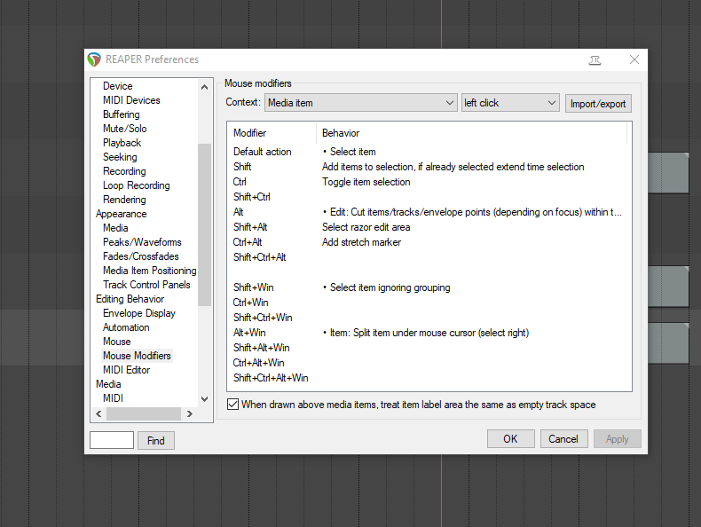This screenshot has width=701, height=527.
Task: Select the Ctrl+Alt+Win modifier row
Action: pyautogui.click(x=429, y=363)
